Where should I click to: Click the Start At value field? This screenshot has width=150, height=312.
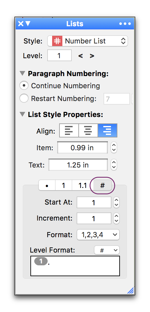94,203
